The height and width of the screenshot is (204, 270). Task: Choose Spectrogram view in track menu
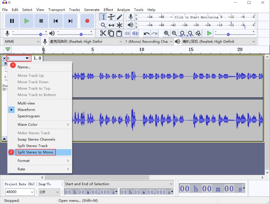tap(28, 116)
